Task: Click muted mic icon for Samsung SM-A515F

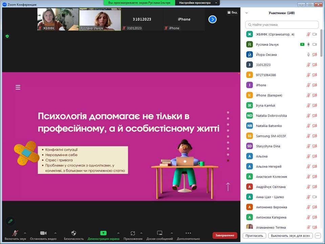Action: click(308, 136)
